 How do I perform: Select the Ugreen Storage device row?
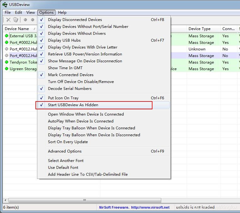(23, 69)
